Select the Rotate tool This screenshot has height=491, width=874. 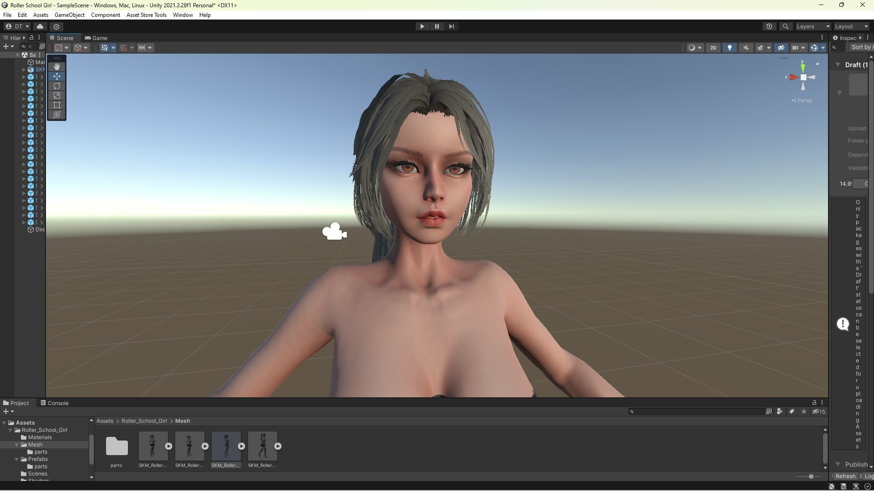[x=57, y=86]
